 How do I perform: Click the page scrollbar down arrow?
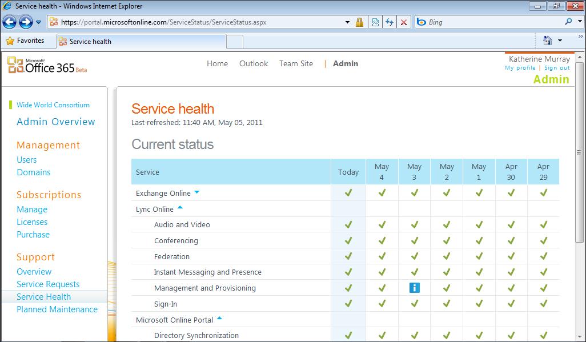[x=579, y=336]
